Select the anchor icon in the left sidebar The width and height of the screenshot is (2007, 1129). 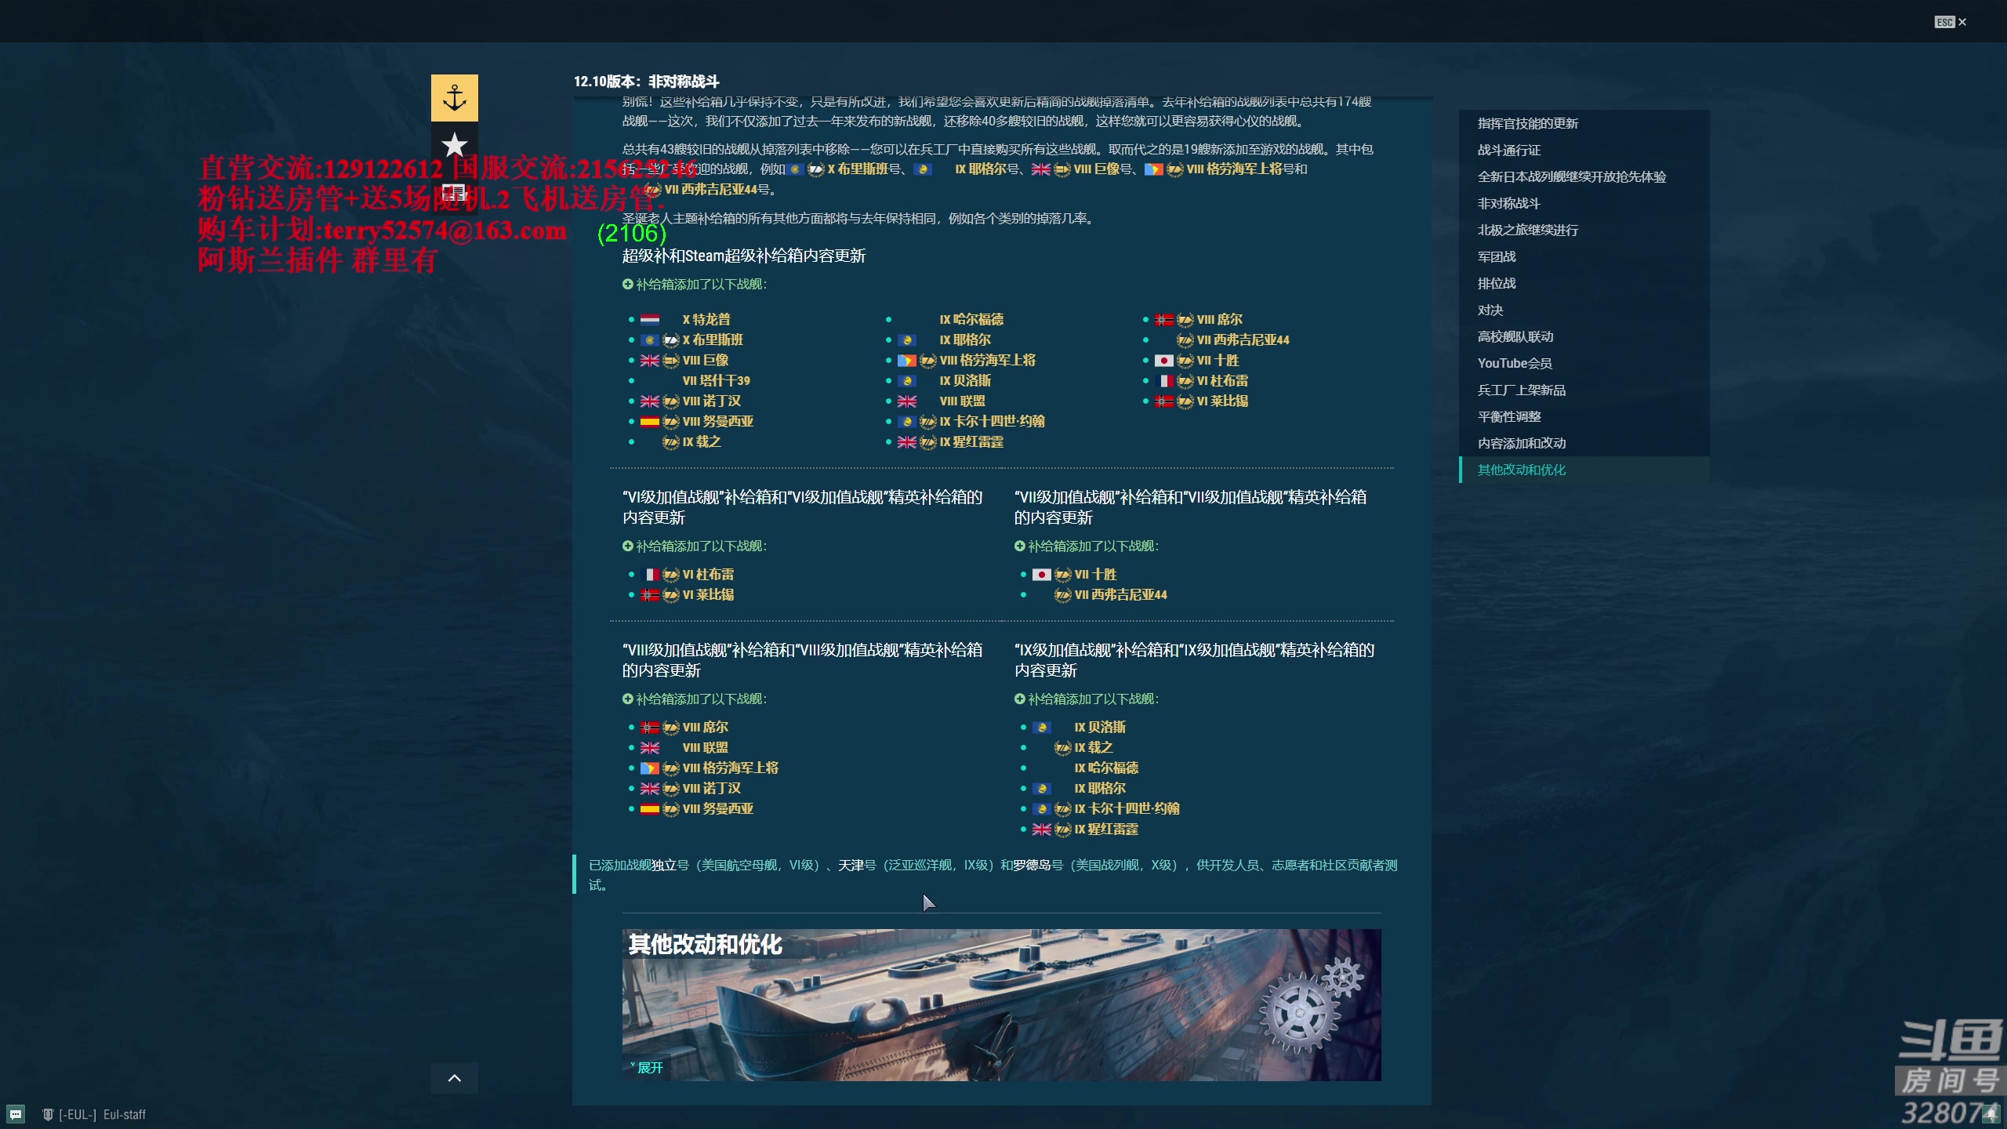pyautogui.click(x=455, y=97)
